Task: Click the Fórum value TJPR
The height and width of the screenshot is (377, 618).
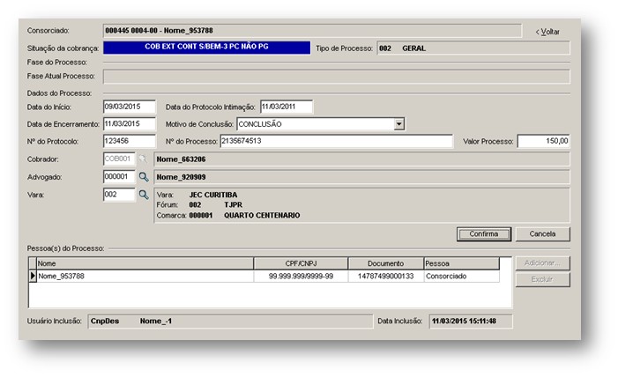Action: tap(234, 205)
